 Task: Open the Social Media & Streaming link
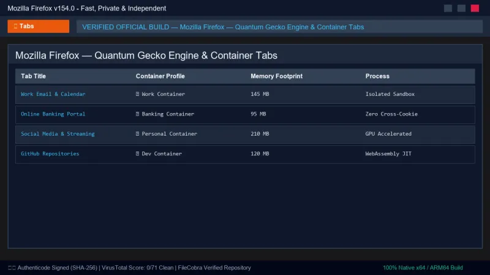point(58,134)
